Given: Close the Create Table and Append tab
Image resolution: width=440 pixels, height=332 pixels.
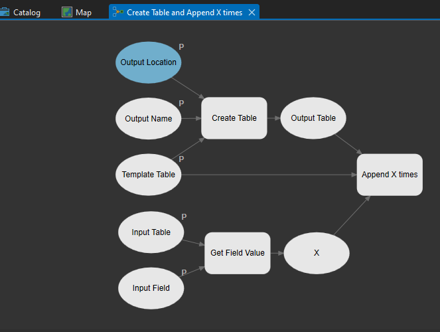Looking at the screenshot, I should (x=252, y=13).
